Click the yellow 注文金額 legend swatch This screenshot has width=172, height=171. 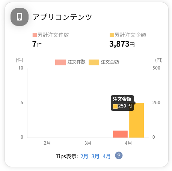click(x=94, y=62)
